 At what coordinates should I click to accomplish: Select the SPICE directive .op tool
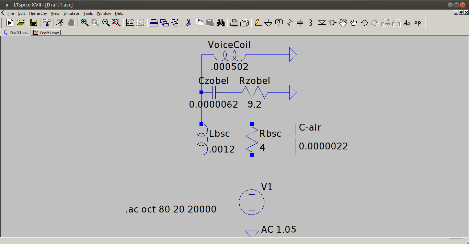417,23
